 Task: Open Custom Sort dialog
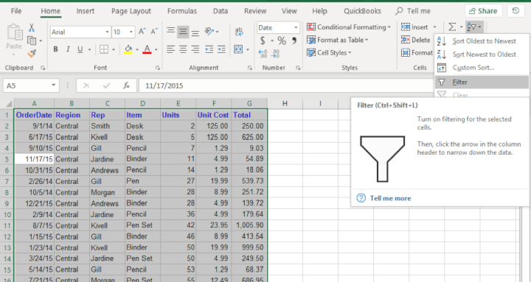tap(482, 68)
